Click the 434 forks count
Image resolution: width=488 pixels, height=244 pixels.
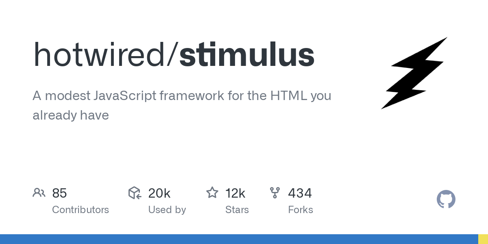click(300, 193)
